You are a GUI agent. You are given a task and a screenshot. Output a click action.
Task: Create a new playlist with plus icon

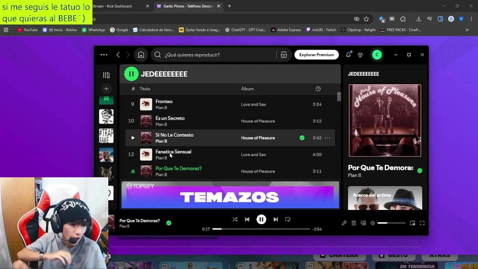(106, 89)
